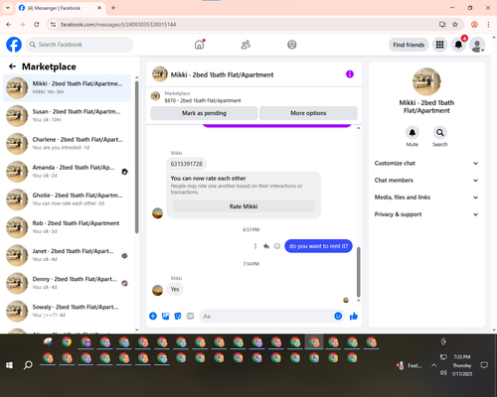Open Amanda 2bed 1bath conversation
This screenshot has width=497, height=397.
pyautogui.click(x=67, y=172)
